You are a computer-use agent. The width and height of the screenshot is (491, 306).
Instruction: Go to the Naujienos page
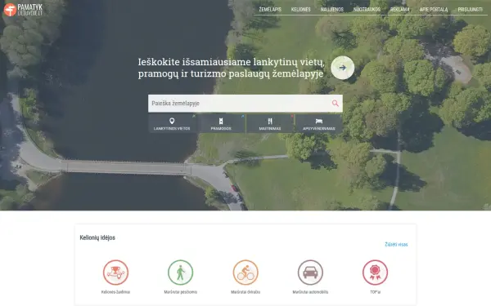click(x=332, y=9)
